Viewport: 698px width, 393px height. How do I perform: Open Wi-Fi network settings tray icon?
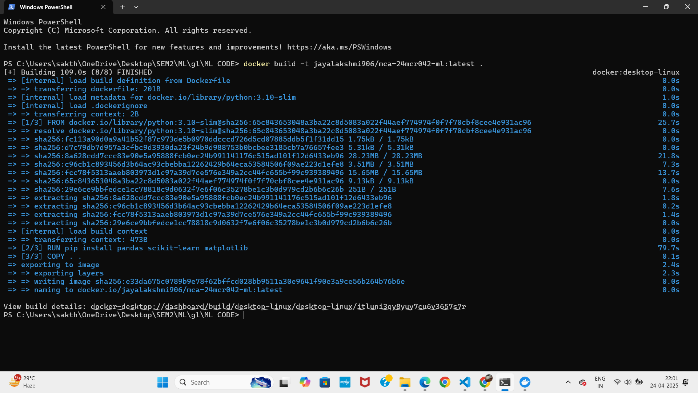pos(617,382)
